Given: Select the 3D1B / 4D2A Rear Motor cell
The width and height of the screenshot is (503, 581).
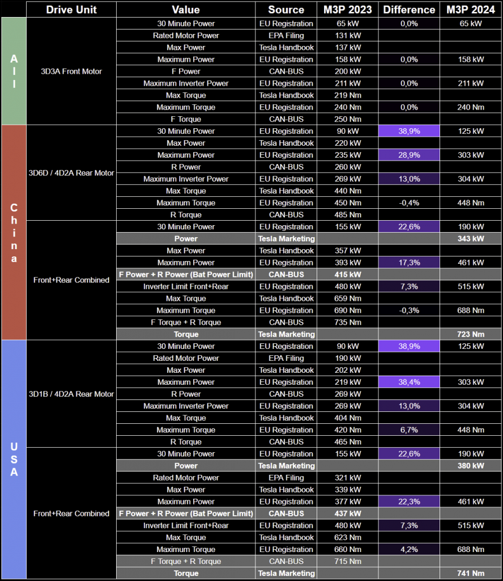Looking at the screenshot, I should tap(71, 394).
